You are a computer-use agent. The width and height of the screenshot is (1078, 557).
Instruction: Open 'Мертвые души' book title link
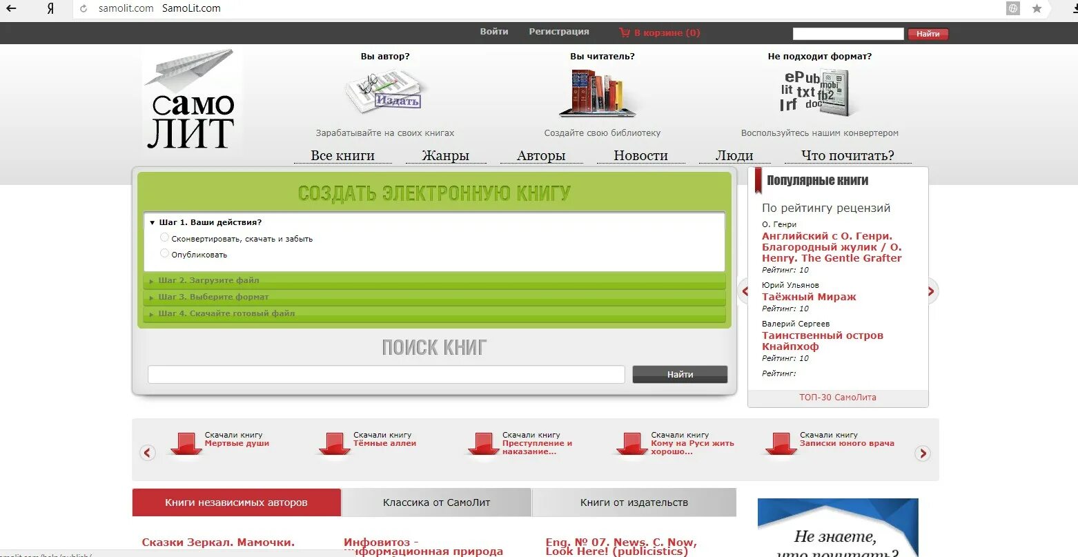[x=237, y=444]
